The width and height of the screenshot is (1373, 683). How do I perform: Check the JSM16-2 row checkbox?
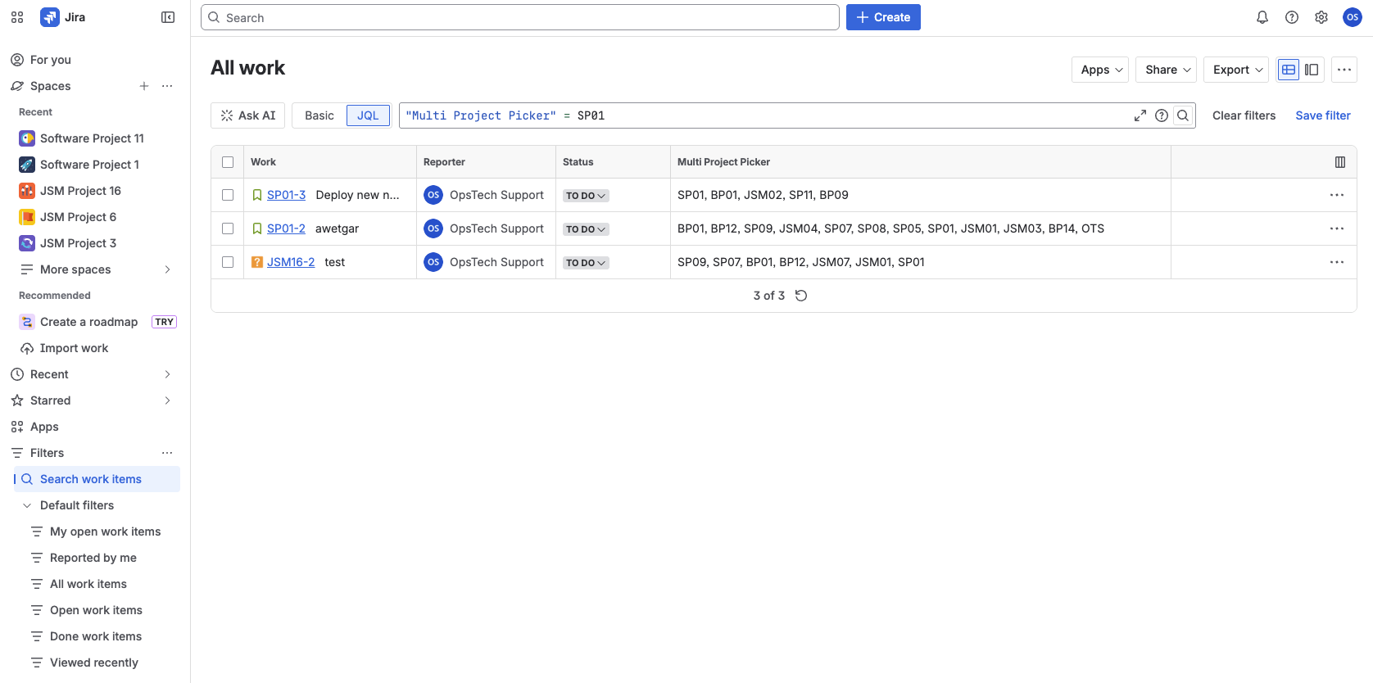[228, 262]
